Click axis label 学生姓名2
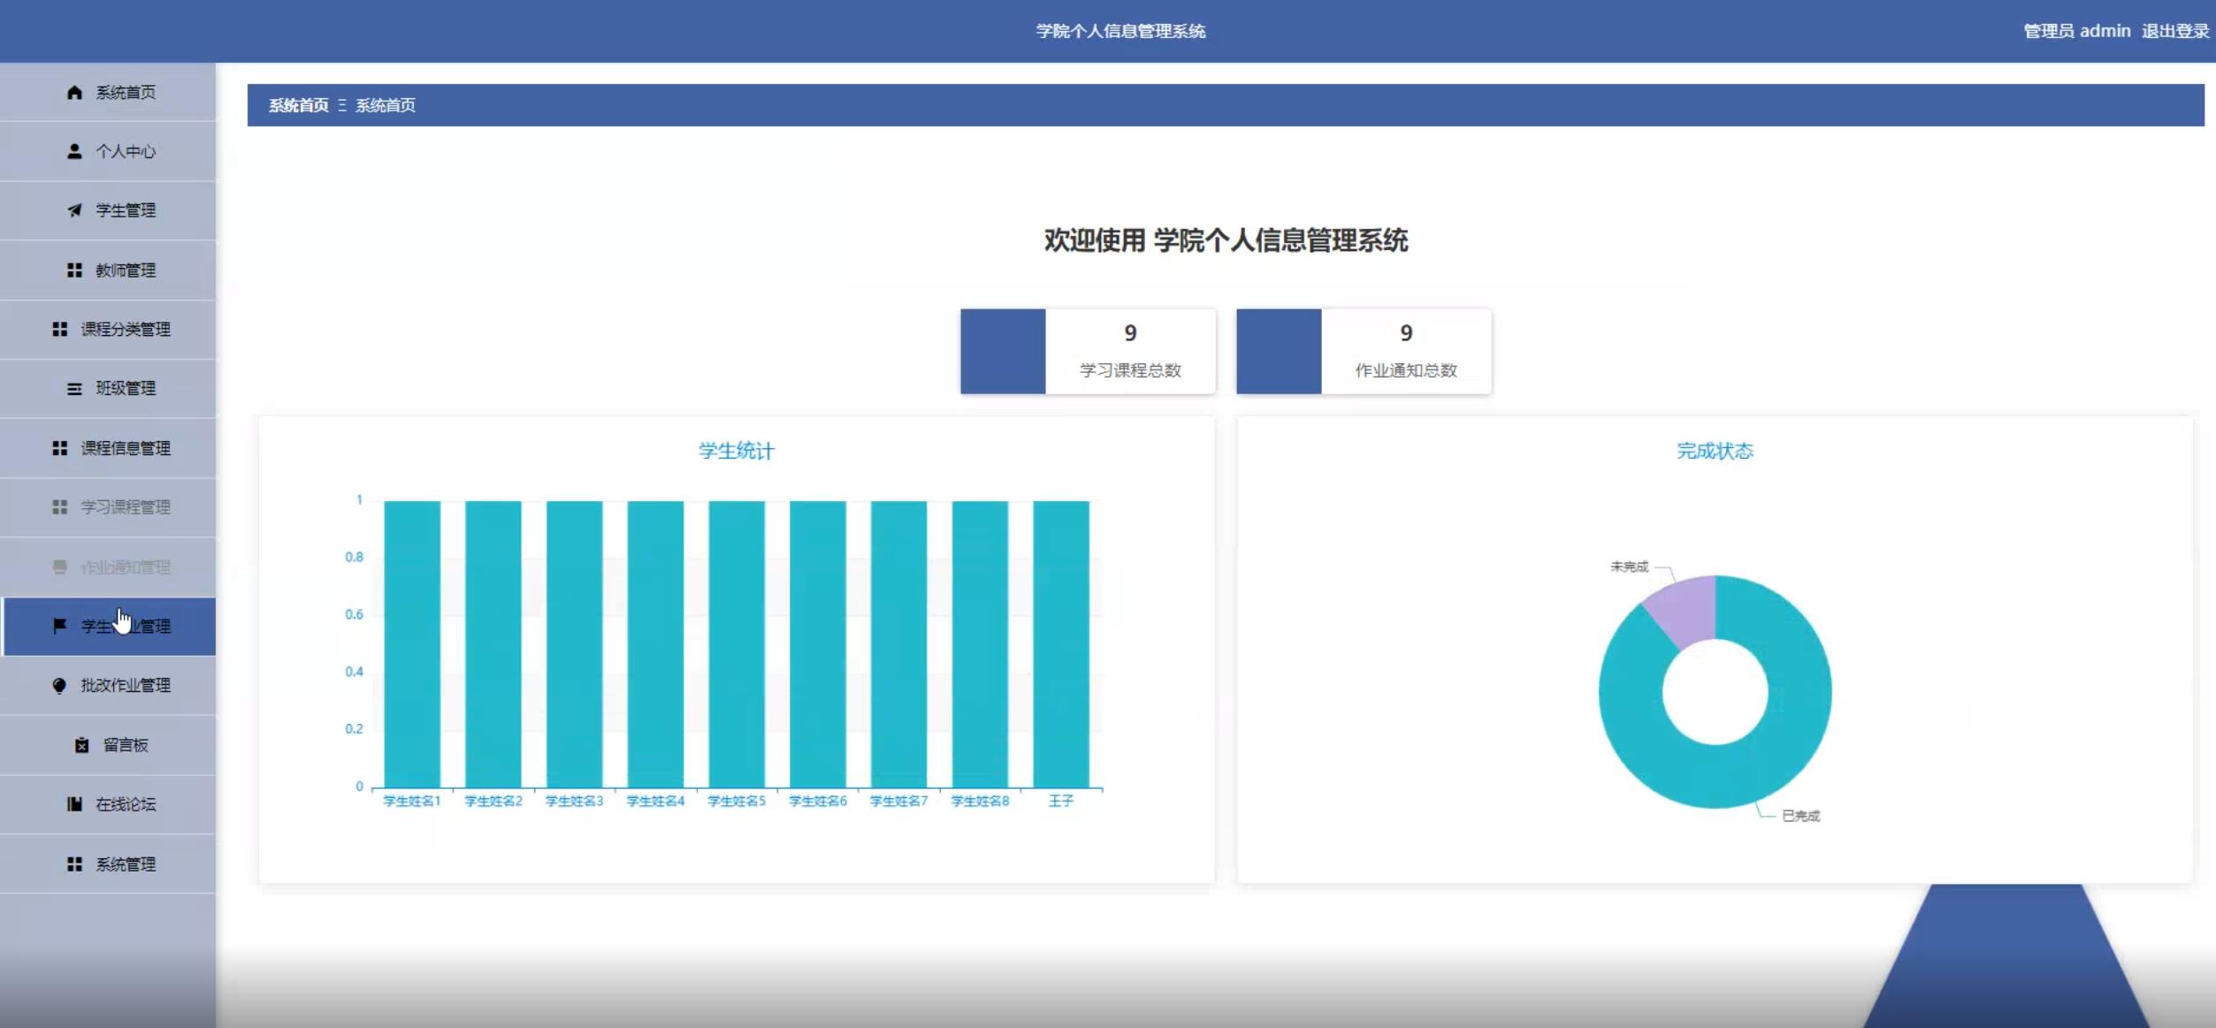The width and height of the screenshot is (2216, 1028). (x=493, y=801)
